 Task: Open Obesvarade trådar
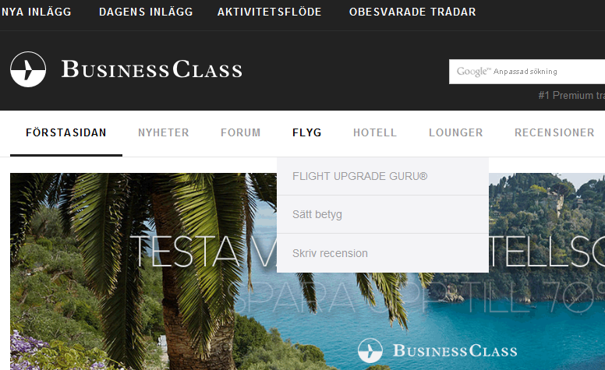click(412, 12)
